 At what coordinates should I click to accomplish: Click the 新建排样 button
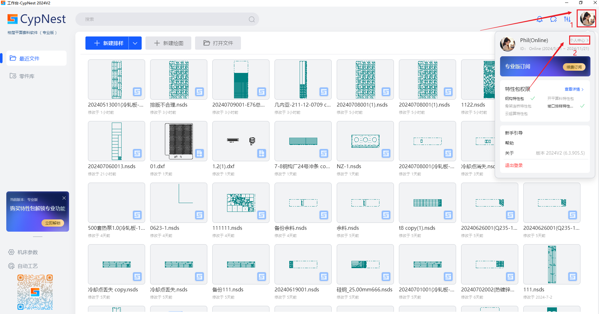click(107, 43)
